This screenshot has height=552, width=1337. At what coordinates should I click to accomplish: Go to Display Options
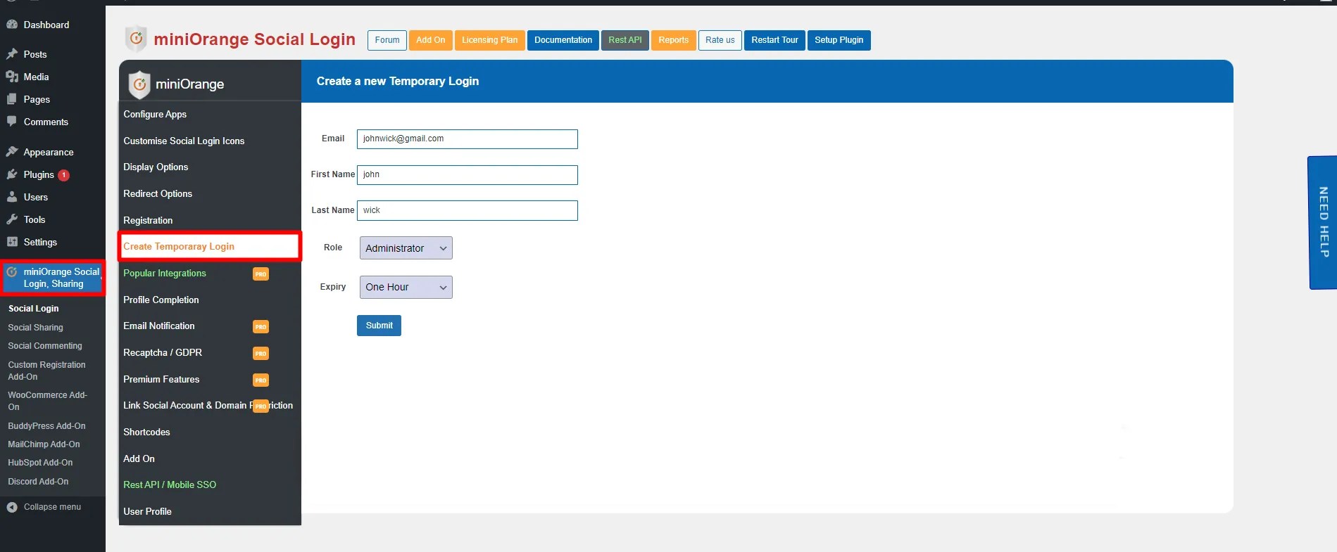click(156, 167)
